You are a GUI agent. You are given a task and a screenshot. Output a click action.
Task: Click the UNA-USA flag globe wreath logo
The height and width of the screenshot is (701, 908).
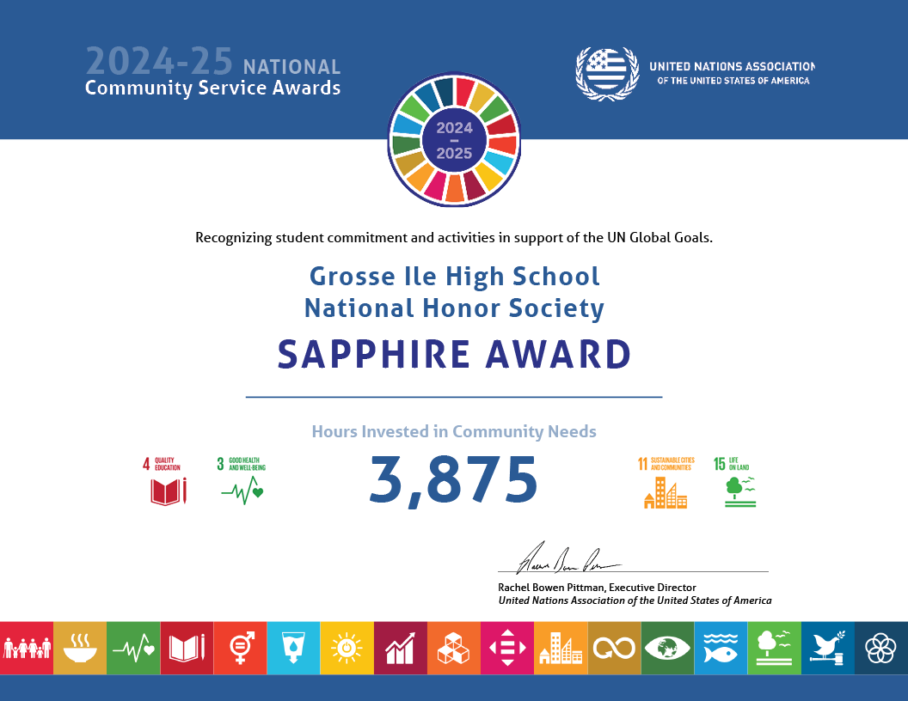pos(607,74)
